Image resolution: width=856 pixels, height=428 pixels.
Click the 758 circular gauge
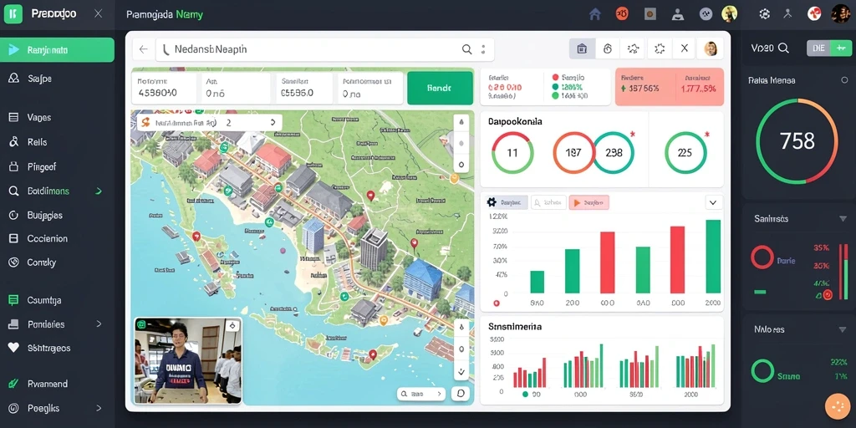[797, 140]
